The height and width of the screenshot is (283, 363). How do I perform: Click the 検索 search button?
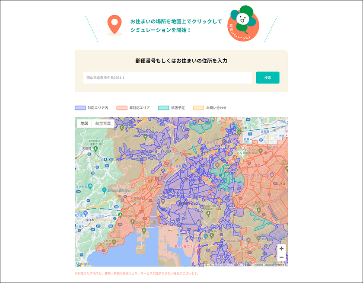coord(267,77)
